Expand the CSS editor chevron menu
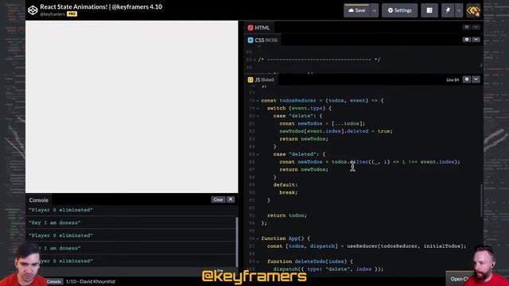Screen dimensions: 509x286 pos(476,40)
